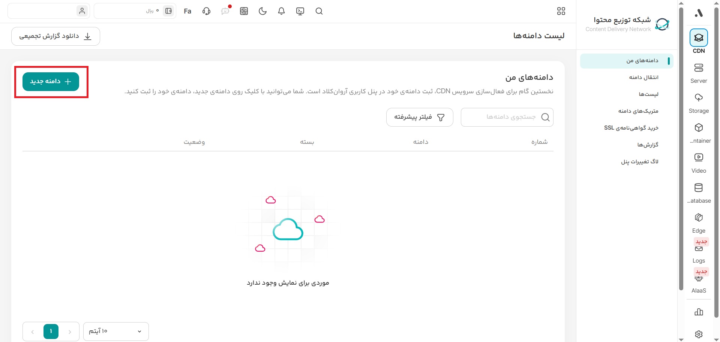This screenshot has height=342, width=720.
Task: Open لاگ تغییرات پنل menu item
Action: point(640,162)
